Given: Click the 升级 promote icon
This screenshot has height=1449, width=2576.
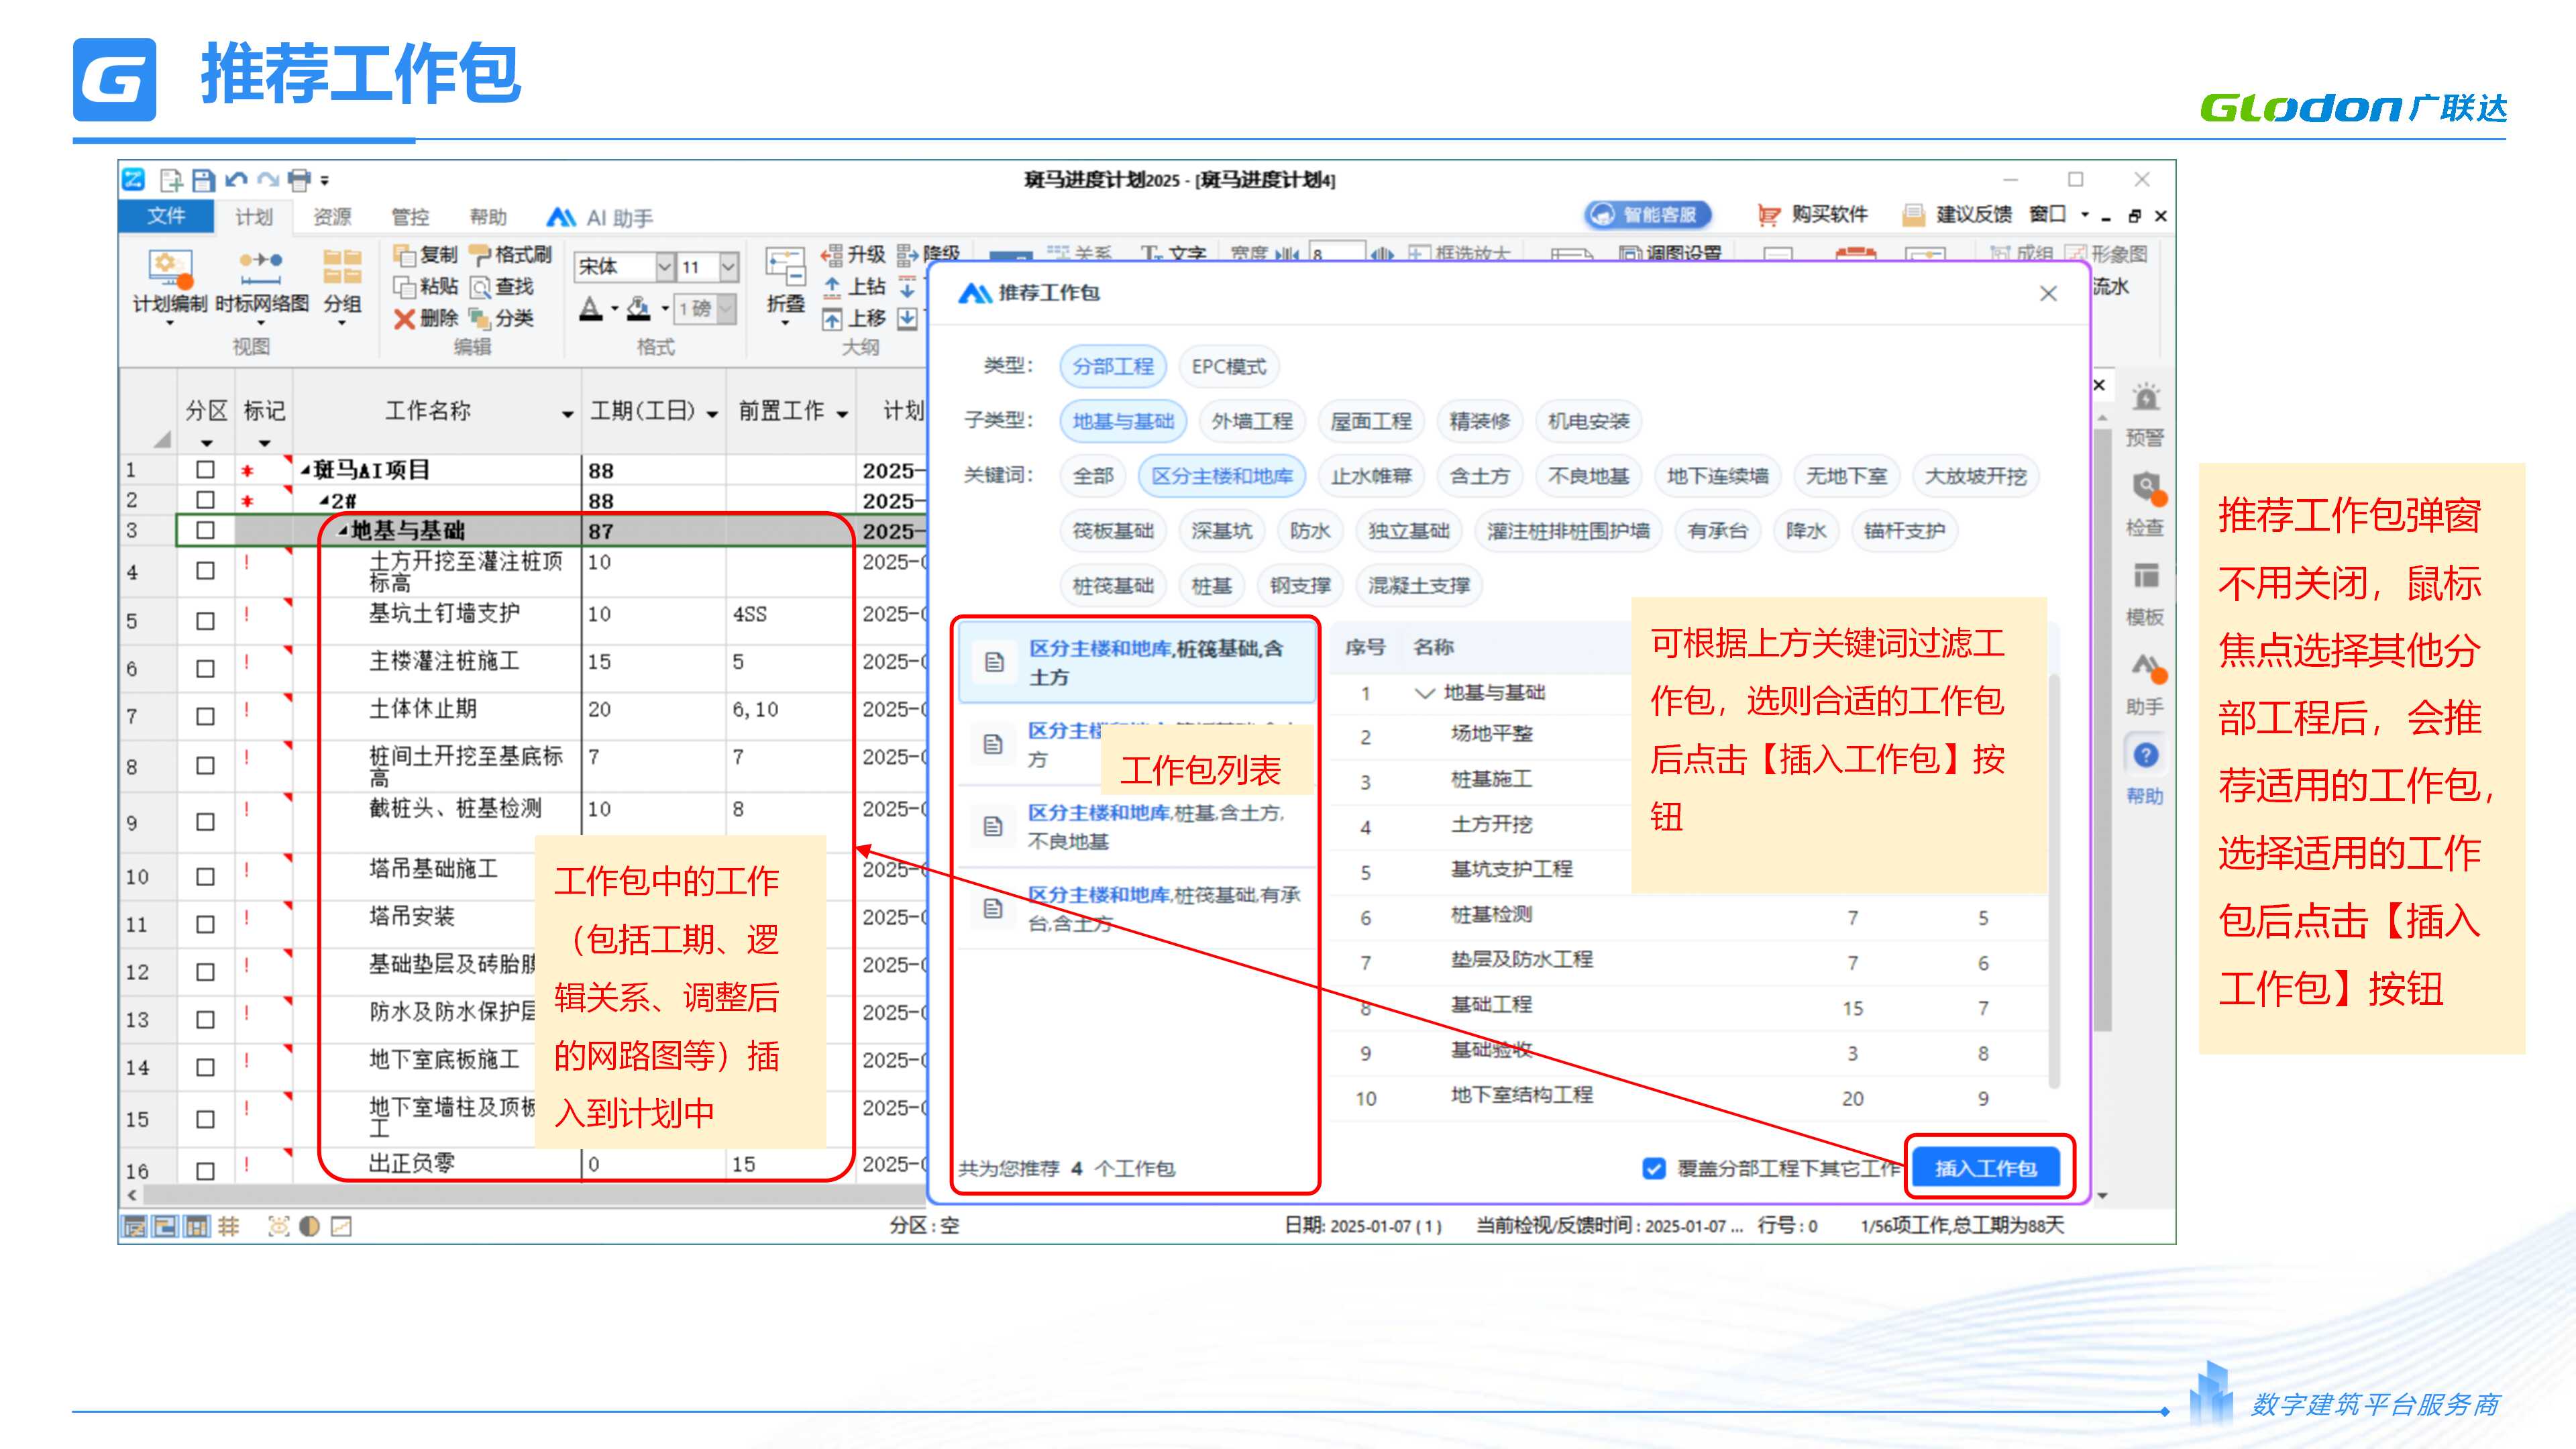Looking at the screenshot, I should tap(831, 255).
